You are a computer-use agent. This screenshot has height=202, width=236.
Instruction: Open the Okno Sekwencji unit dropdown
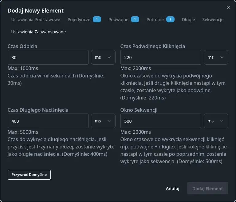click(x=216, y=121)
